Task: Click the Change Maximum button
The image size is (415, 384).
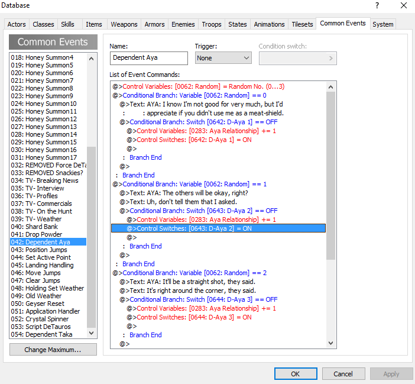Action: coord(53,350)
